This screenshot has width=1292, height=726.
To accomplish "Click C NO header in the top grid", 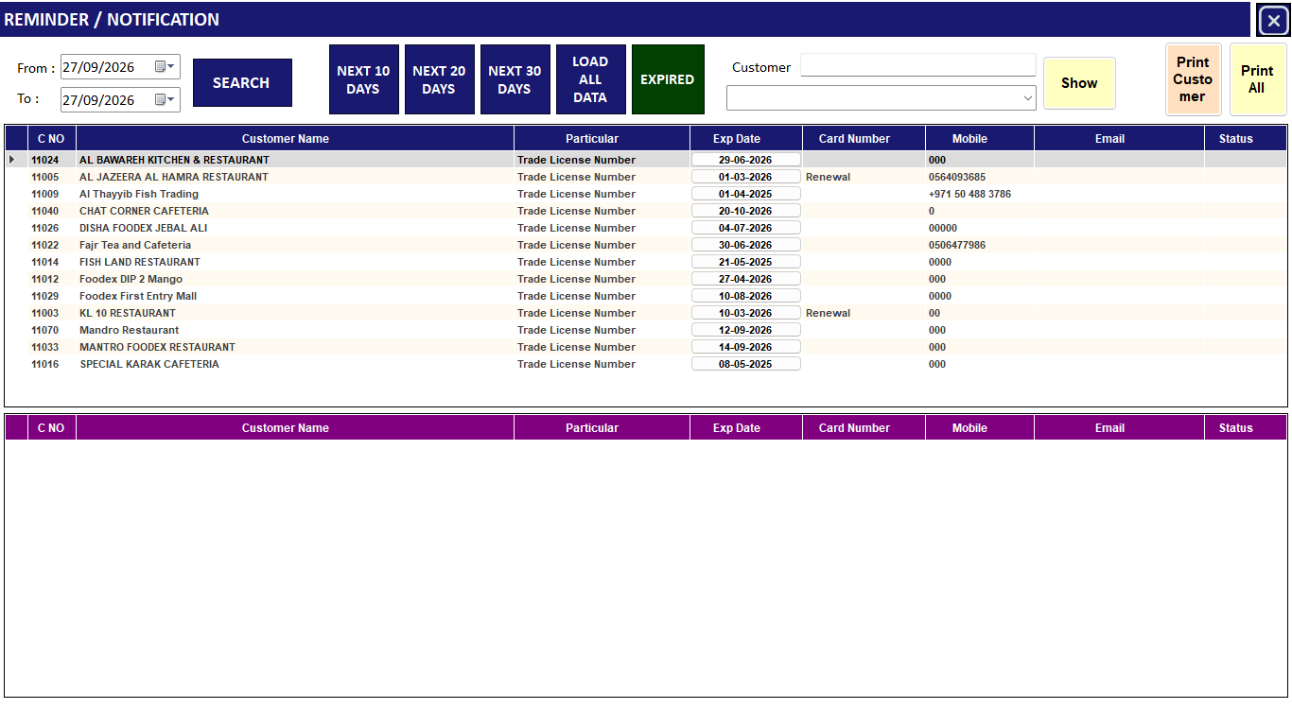I will [x=51, y=139].
